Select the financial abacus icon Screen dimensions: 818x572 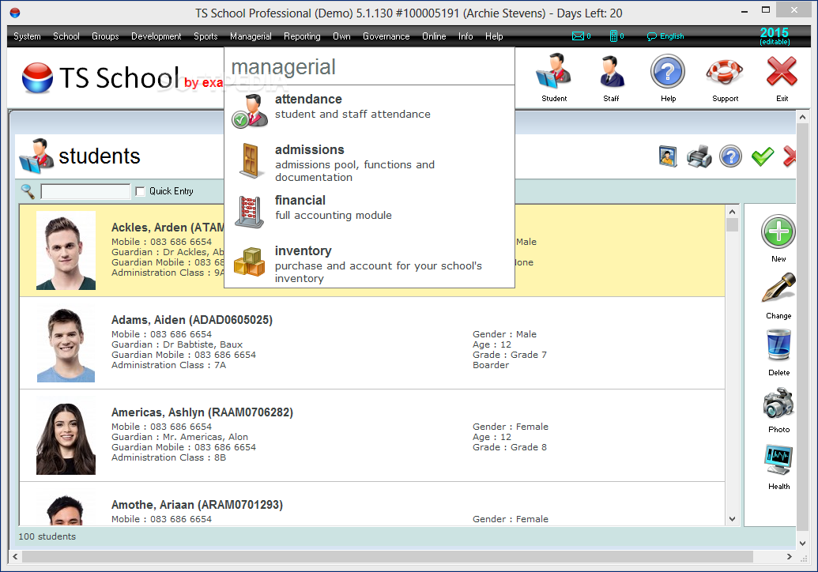(x=249, y=212)
